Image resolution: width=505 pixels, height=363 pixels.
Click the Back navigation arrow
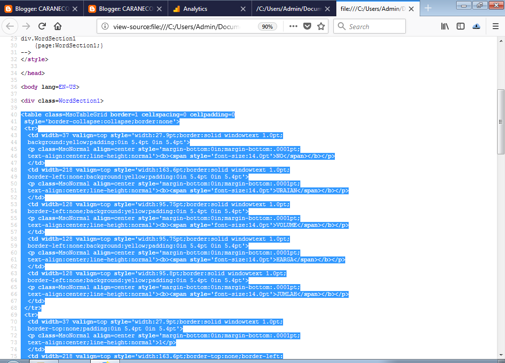tap(10, 27)
